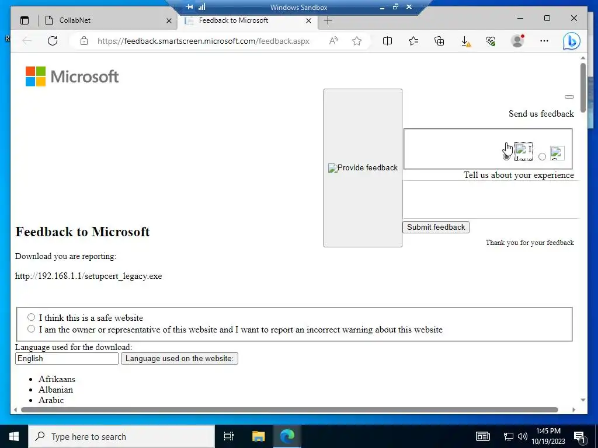
Task: Open Downloads icon with warning badge
Action: (465, 41)
